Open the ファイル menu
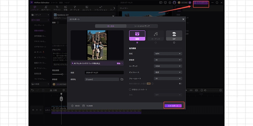 (x=54, y=3)
